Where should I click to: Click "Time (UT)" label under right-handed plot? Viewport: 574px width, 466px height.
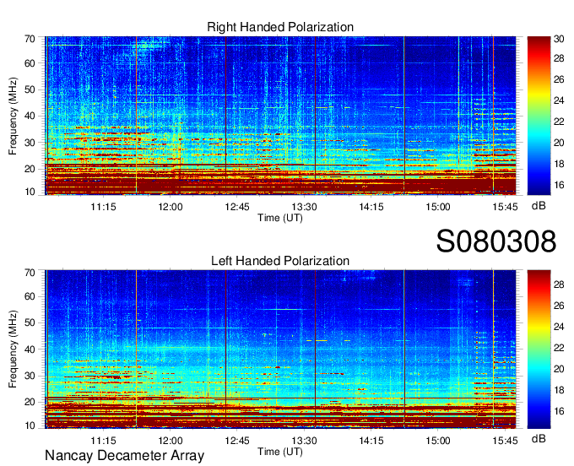coord(280,218)
